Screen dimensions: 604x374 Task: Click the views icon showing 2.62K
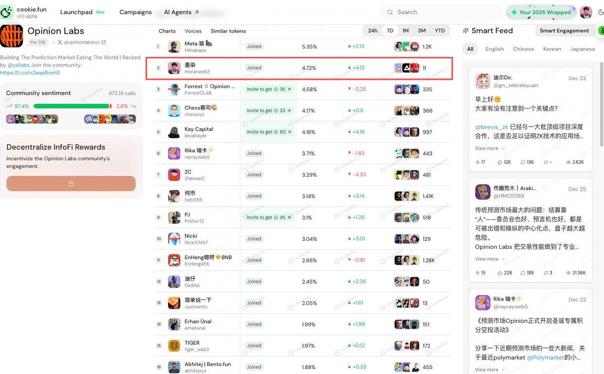[x=569, y=162]
